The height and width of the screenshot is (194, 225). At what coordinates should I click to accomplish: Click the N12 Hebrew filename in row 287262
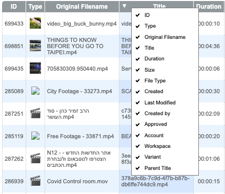click(79, 159)
